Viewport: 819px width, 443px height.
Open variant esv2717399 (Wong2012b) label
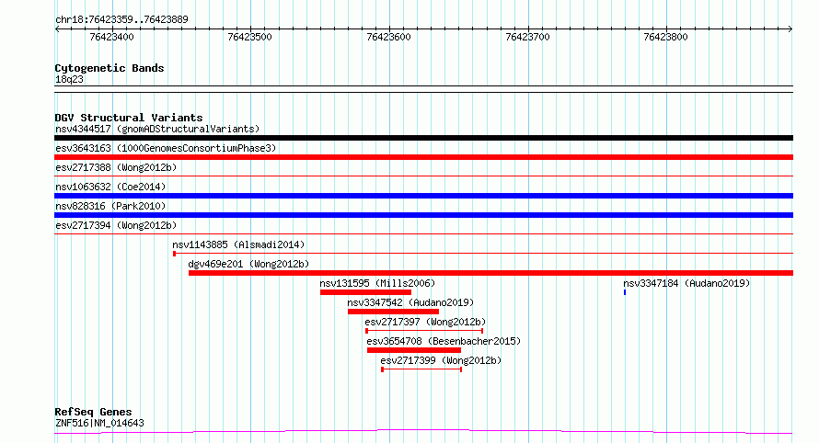[x=441, y=360]
